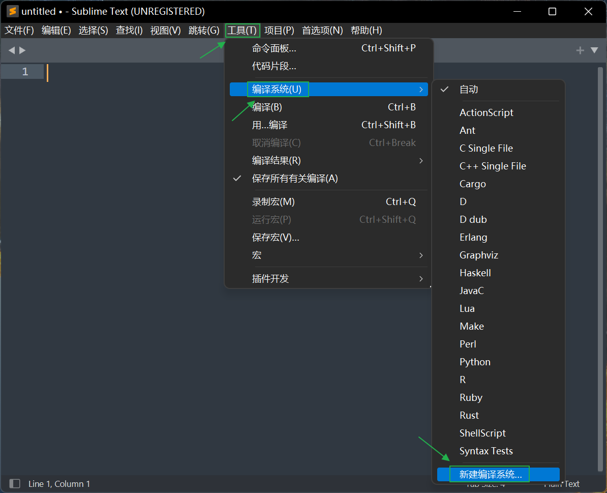Expand the 插件开发 submenu
The height and width of the screenshot is (493, 607).
coord(328,278)
